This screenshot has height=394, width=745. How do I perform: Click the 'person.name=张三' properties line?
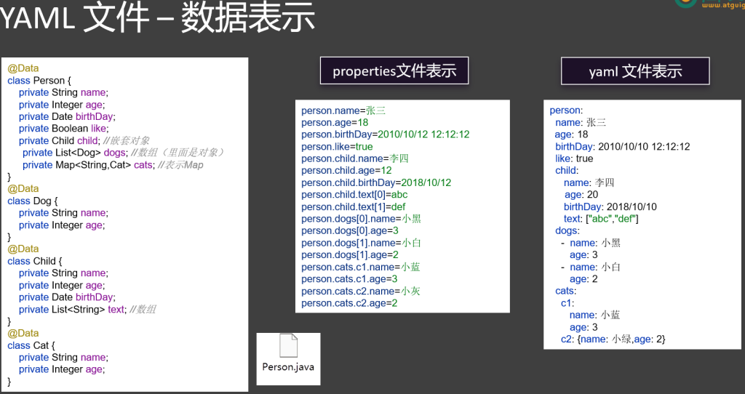click(x=343, y=110)
